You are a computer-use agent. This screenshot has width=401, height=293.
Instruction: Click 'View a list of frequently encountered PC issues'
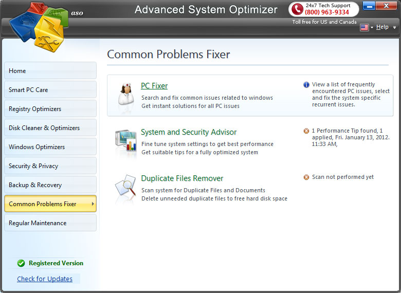351,95
